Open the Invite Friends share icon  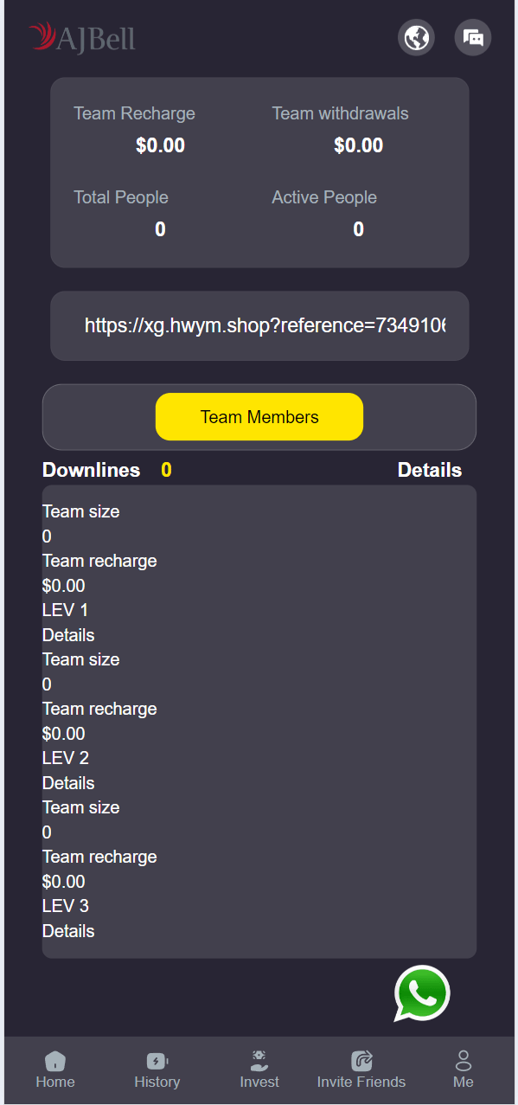361,1061
